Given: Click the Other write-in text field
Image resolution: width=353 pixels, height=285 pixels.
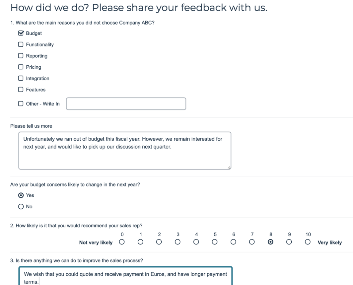Looking at the screenshot, I should click(126, 104).
